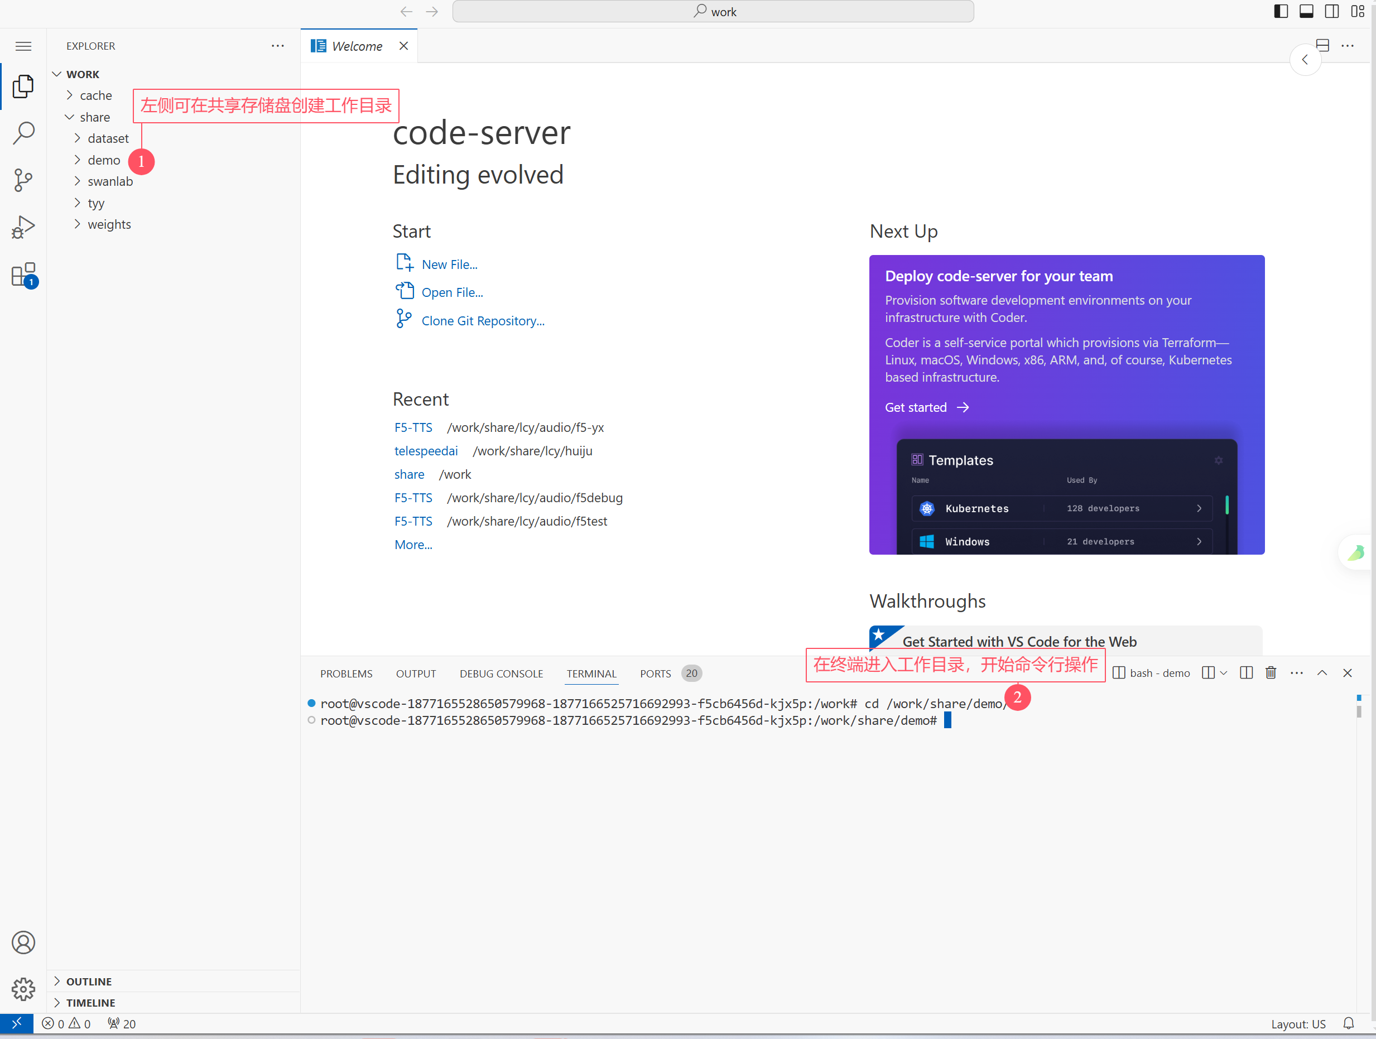Click Get started link in Coder card

coord(927,407)
